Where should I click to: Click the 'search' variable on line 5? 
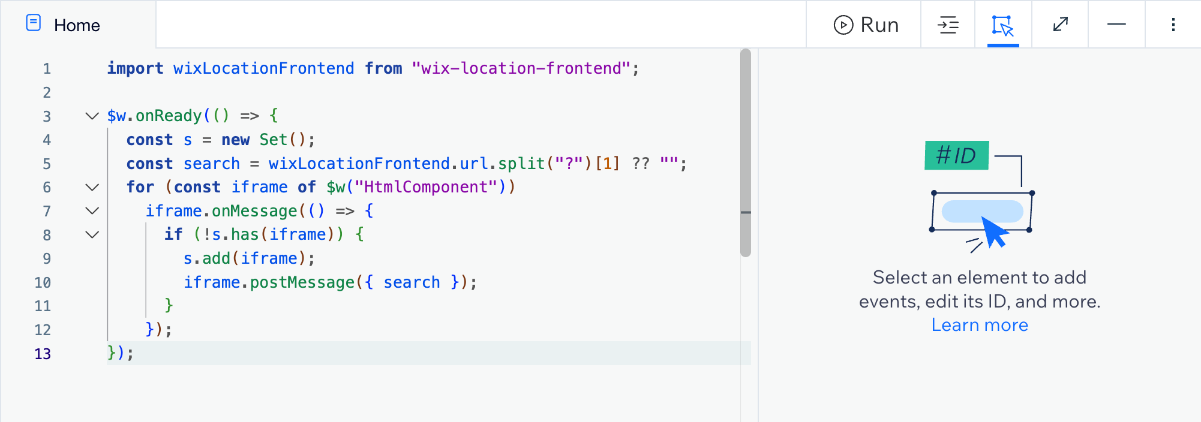[212, 164]
